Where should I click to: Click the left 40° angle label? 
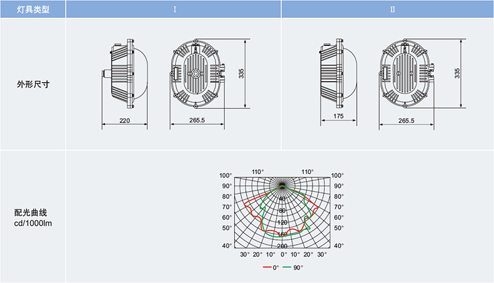[x=227, y=245]
